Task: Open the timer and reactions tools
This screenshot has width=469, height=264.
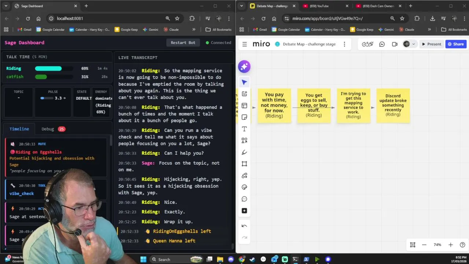Action: 368,44
